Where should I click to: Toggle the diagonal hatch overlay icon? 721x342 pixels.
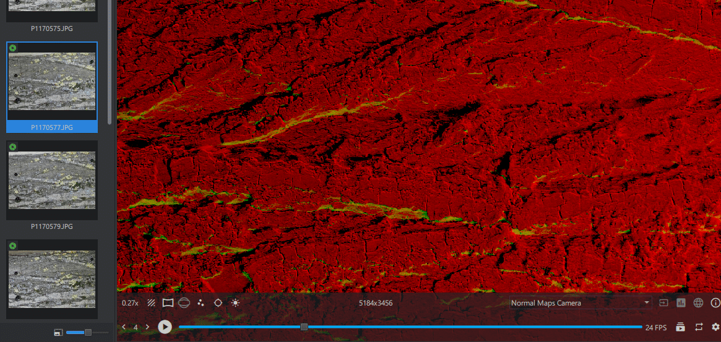151,303
